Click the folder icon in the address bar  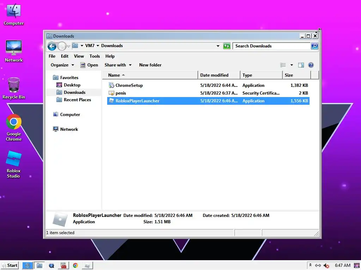pyautogui.click(x=75, y=46)
